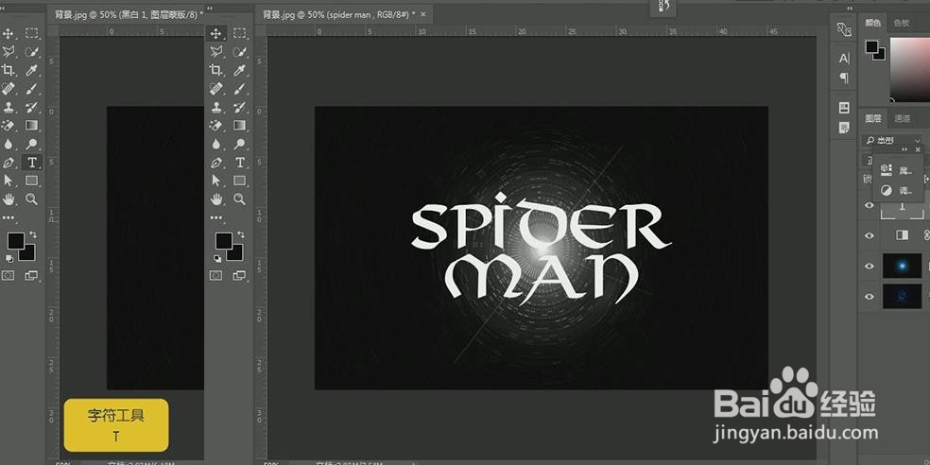Select the Blur tool in the toolbar beside spider man document
The width and height of the screenshot is (930, 465).
(216, 144)
